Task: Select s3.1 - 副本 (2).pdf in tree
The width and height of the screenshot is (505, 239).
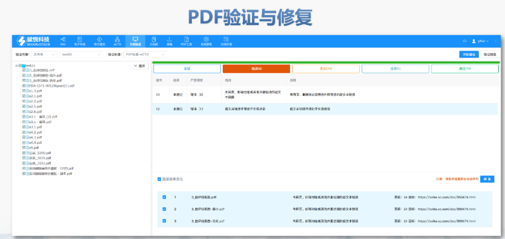Action: pos(43,117)
